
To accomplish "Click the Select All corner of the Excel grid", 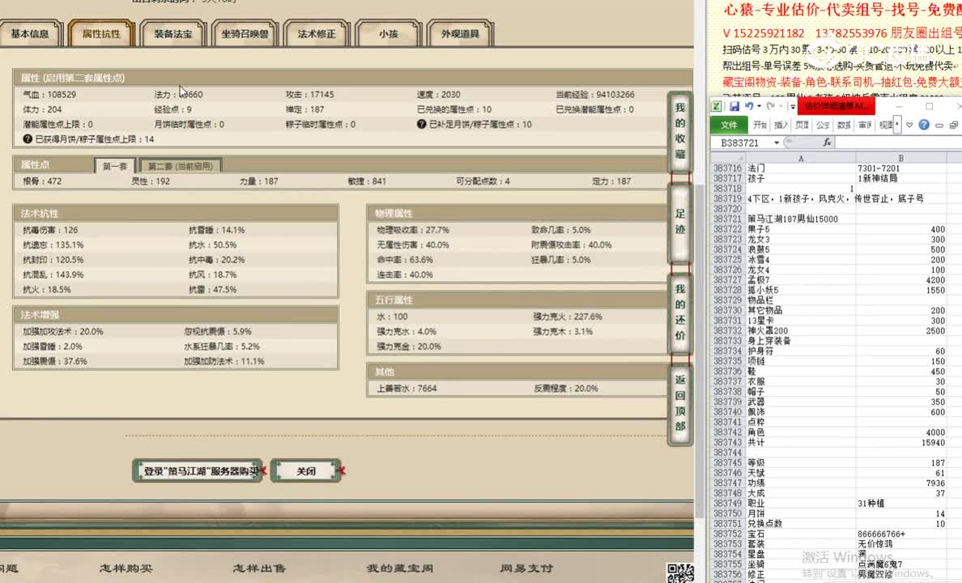I will tap(728, 158).
